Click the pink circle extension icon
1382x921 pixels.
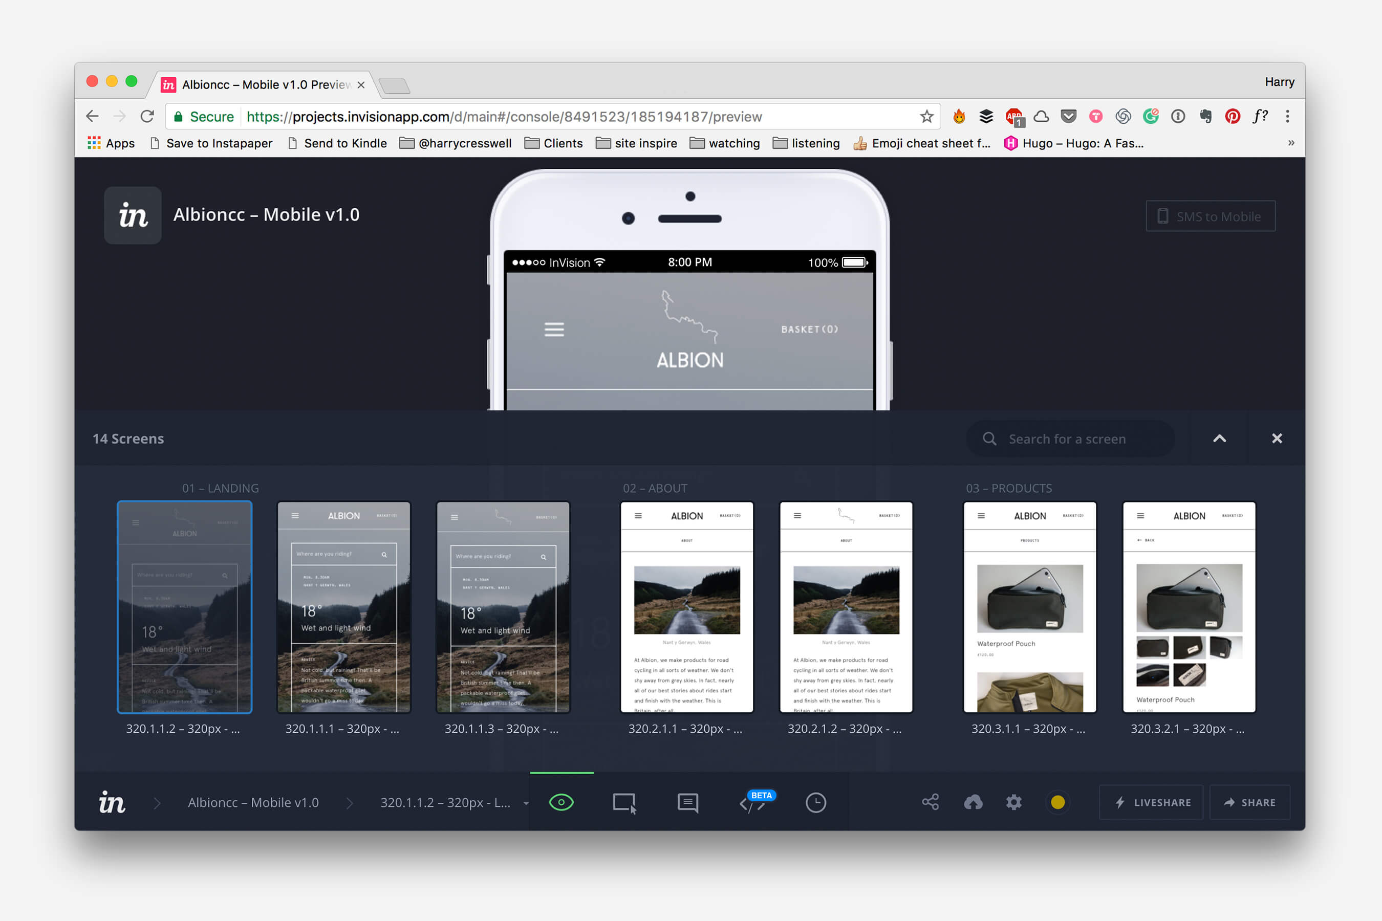click(x=1096, y=116)
